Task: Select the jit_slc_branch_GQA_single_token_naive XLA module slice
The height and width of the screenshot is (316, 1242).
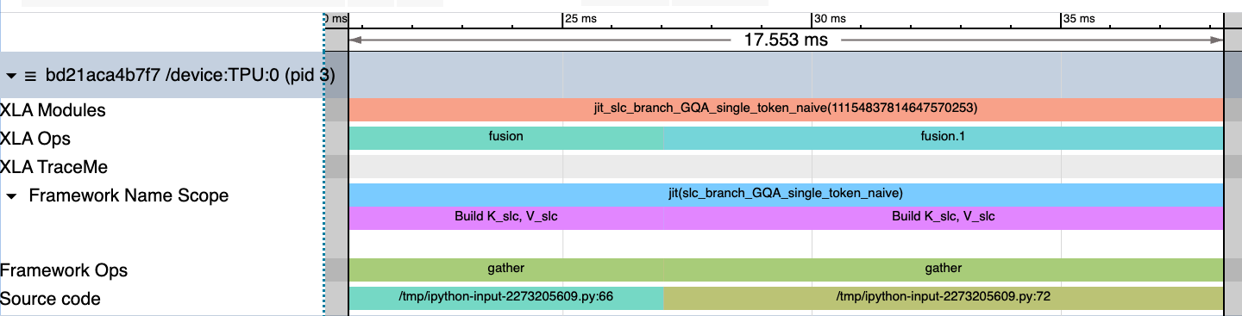Action: [786, 109]
